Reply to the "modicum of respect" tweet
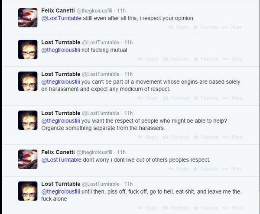The height and width of the screenshot is (214, 260). [x=148, y=98]
